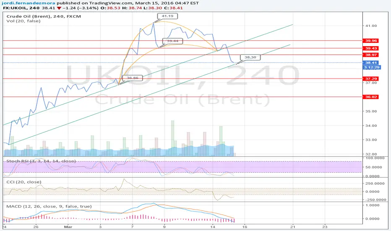Select the Vol (20, false) indicator label

coord(23,21)
